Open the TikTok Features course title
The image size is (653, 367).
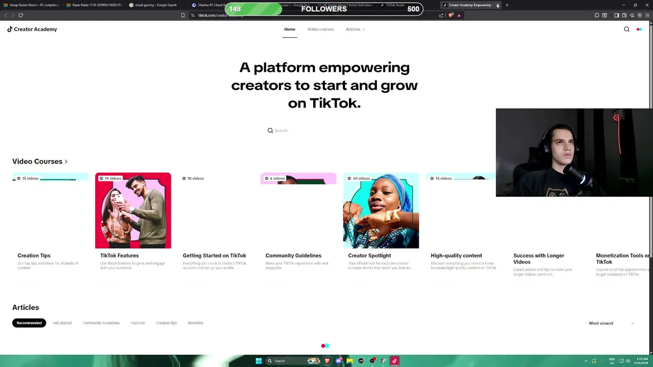(119, 256)
